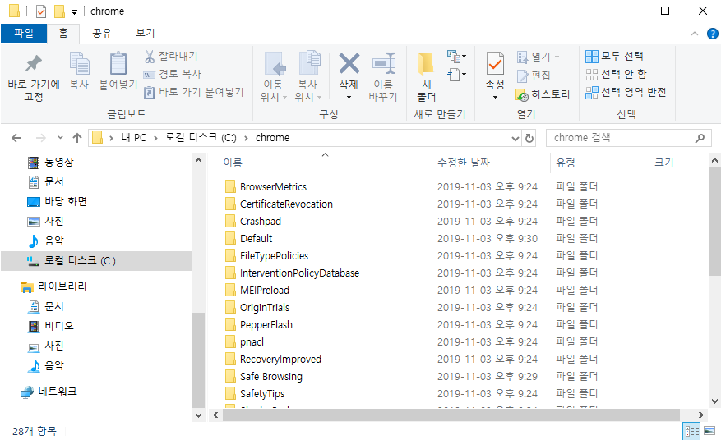Switch to the 홈 ribbon tab
The width and height of the screenshot is (721, 440).
(63, 33)
